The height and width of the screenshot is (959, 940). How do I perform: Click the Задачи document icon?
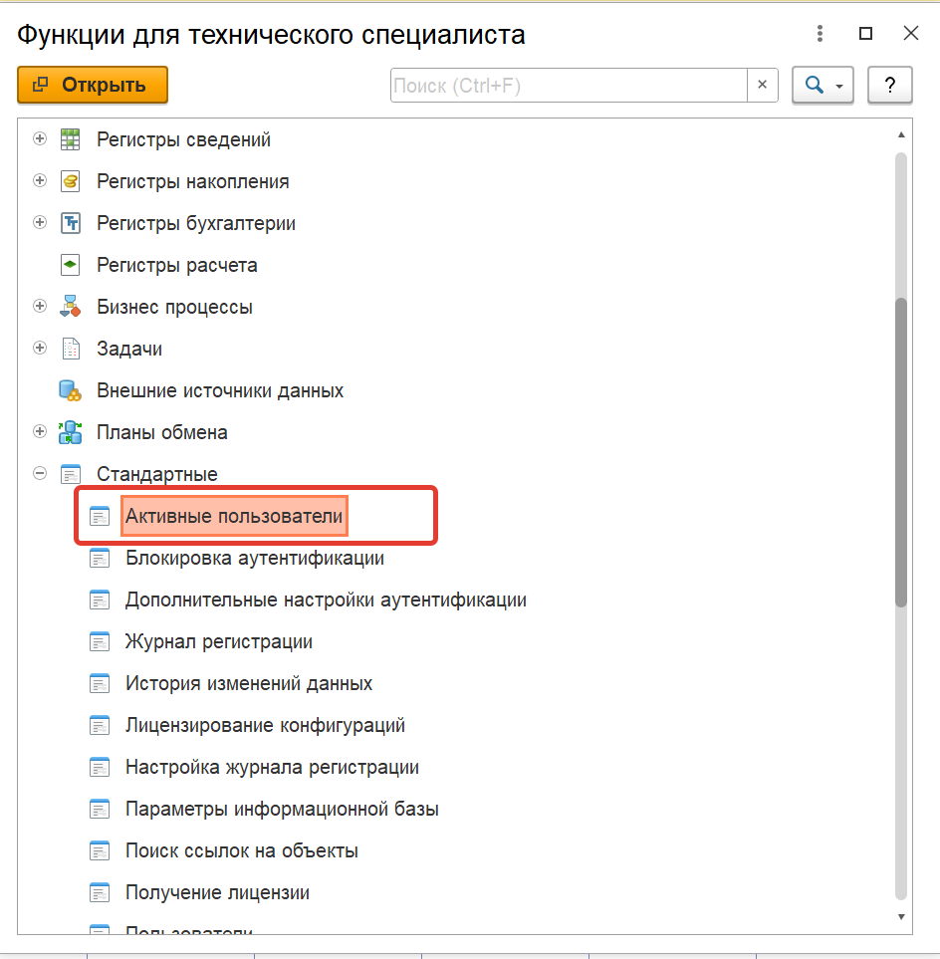pyautogui.click(x=71, y=349)
